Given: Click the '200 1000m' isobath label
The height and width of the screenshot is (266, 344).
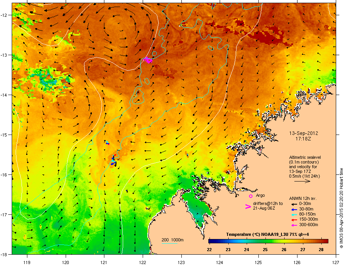Looking at the screenshot, I should coord(172,240).
